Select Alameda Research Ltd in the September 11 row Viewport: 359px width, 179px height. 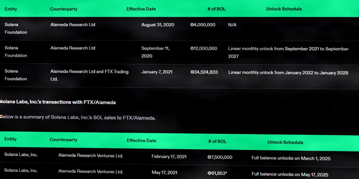point(73,48)
